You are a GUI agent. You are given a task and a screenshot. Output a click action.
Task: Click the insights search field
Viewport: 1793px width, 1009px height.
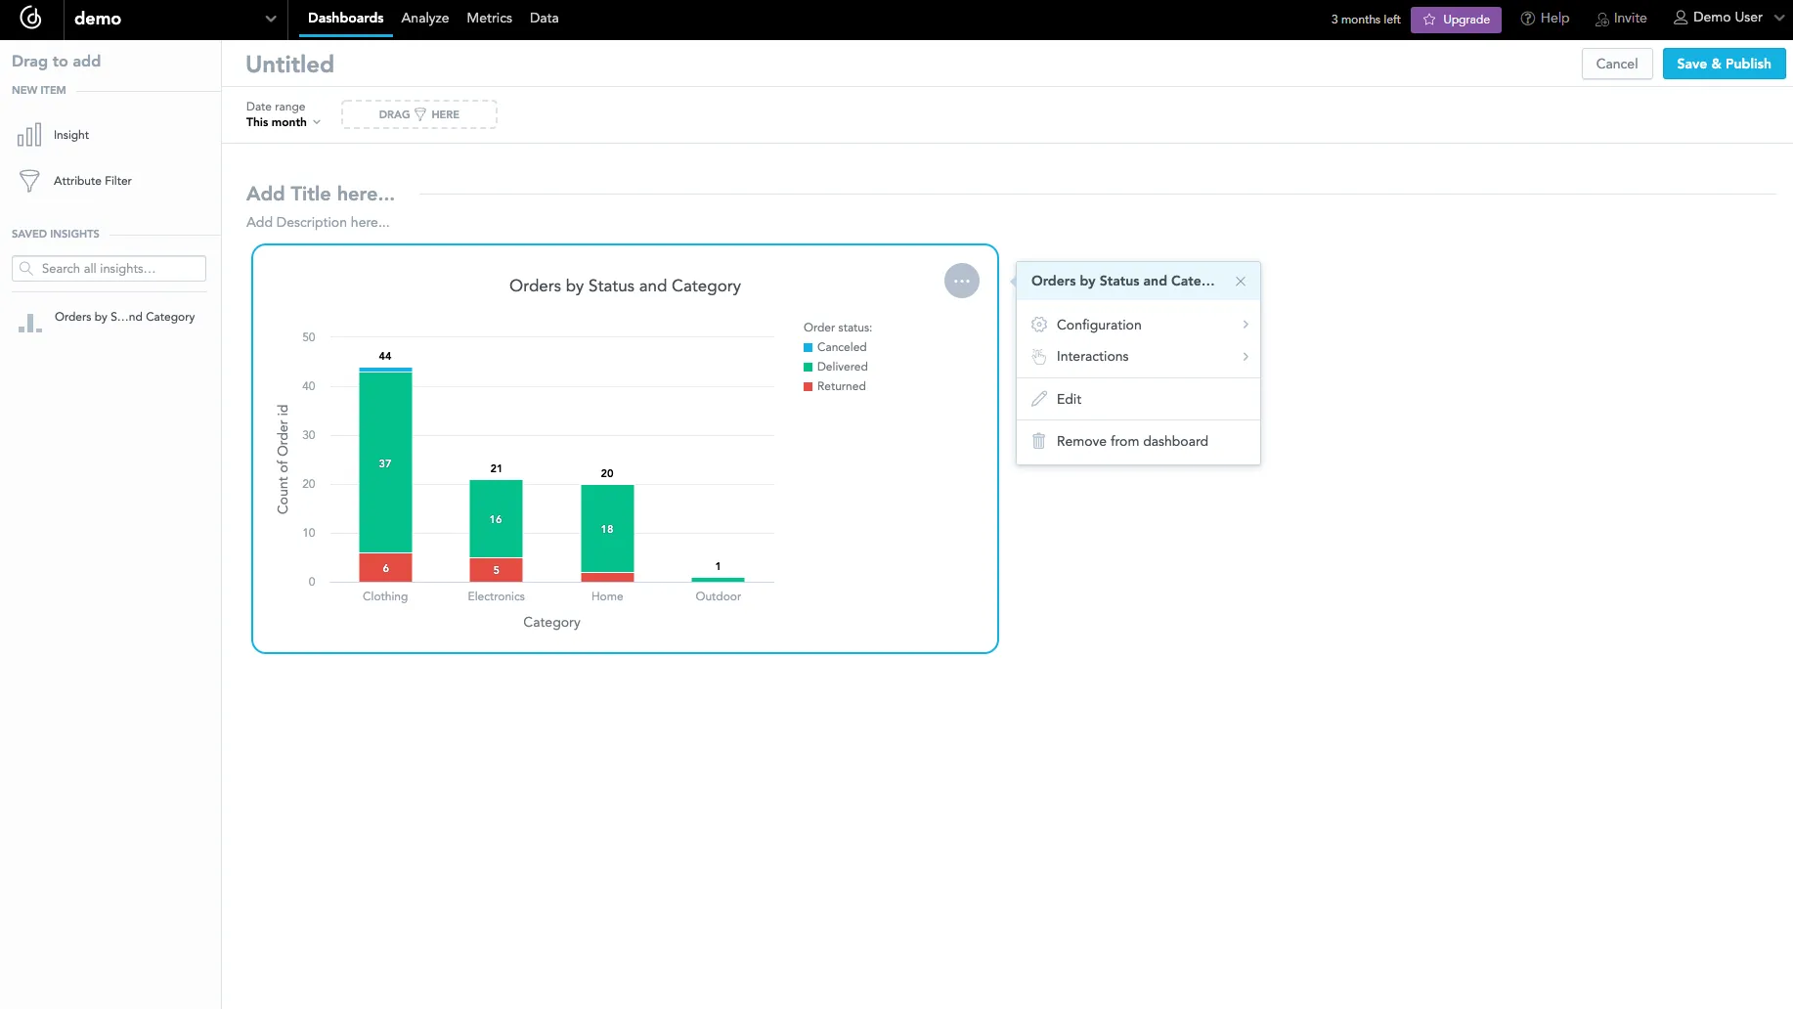108,268
